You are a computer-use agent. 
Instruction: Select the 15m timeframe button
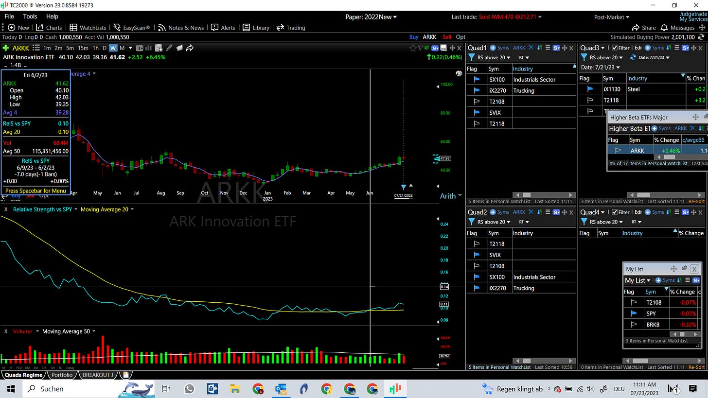(83, 48)
